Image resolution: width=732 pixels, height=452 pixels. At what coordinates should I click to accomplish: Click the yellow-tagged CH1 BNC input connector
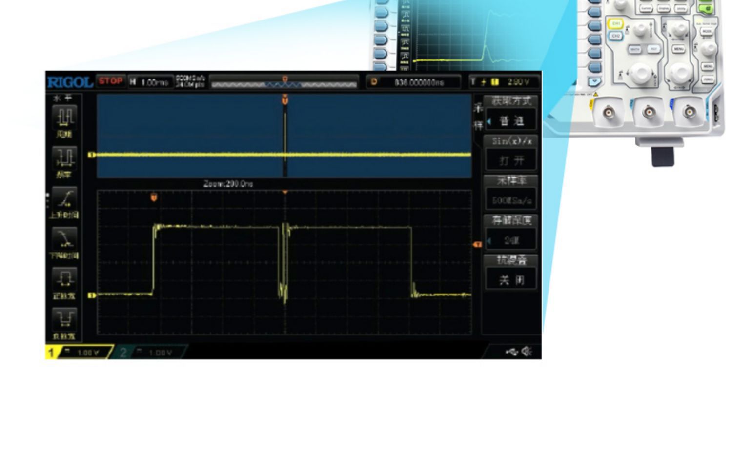(609, 113)
